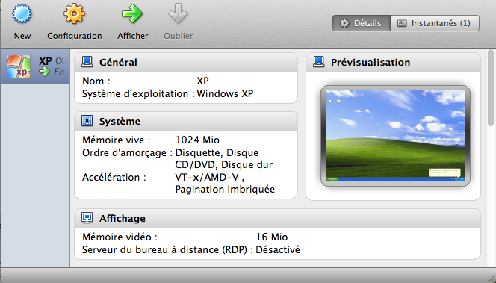Click the Prévisualisation monitor icon
The image size is (496, 283).
(318, 62)
